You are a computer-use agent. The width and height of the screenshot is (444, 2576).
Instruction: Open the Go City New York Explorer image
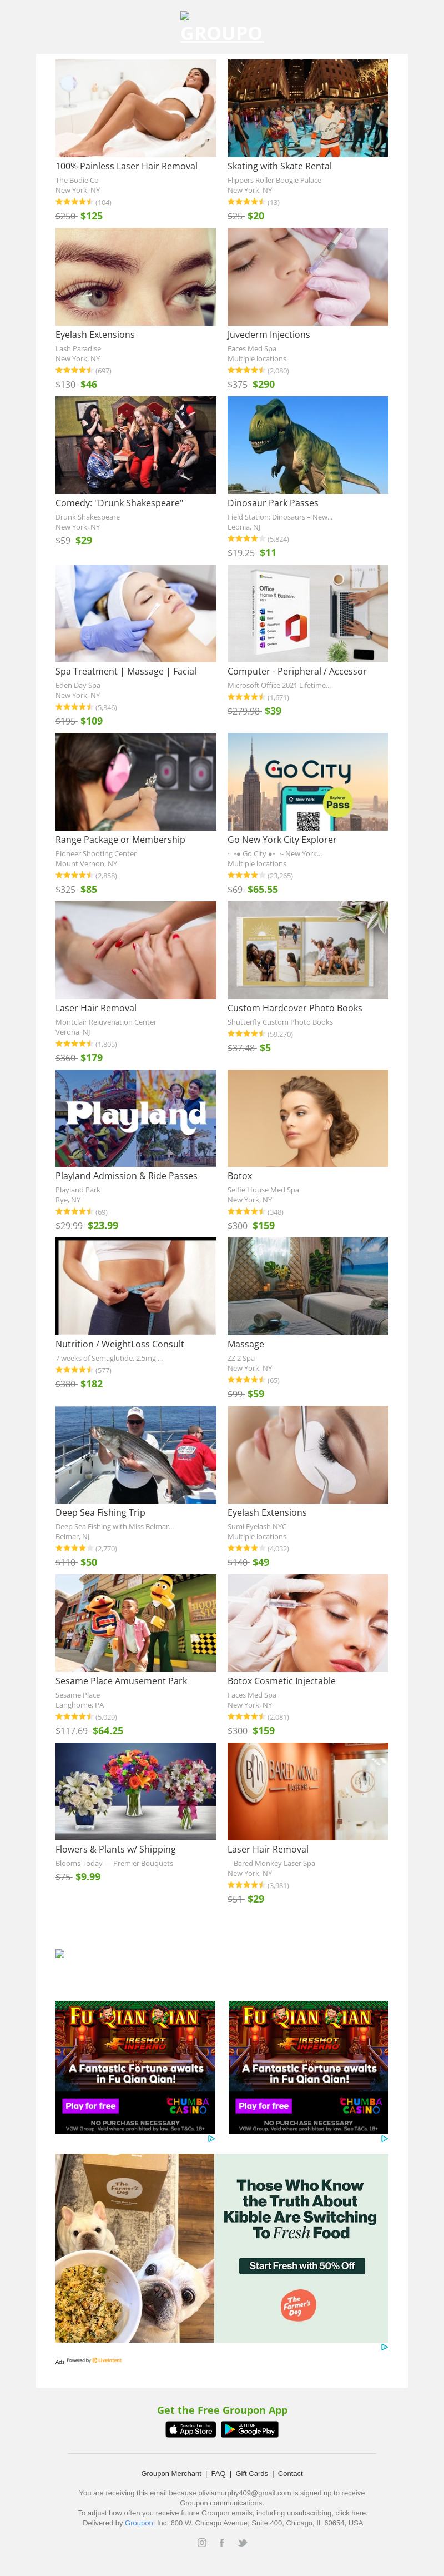tap(307, 781)
